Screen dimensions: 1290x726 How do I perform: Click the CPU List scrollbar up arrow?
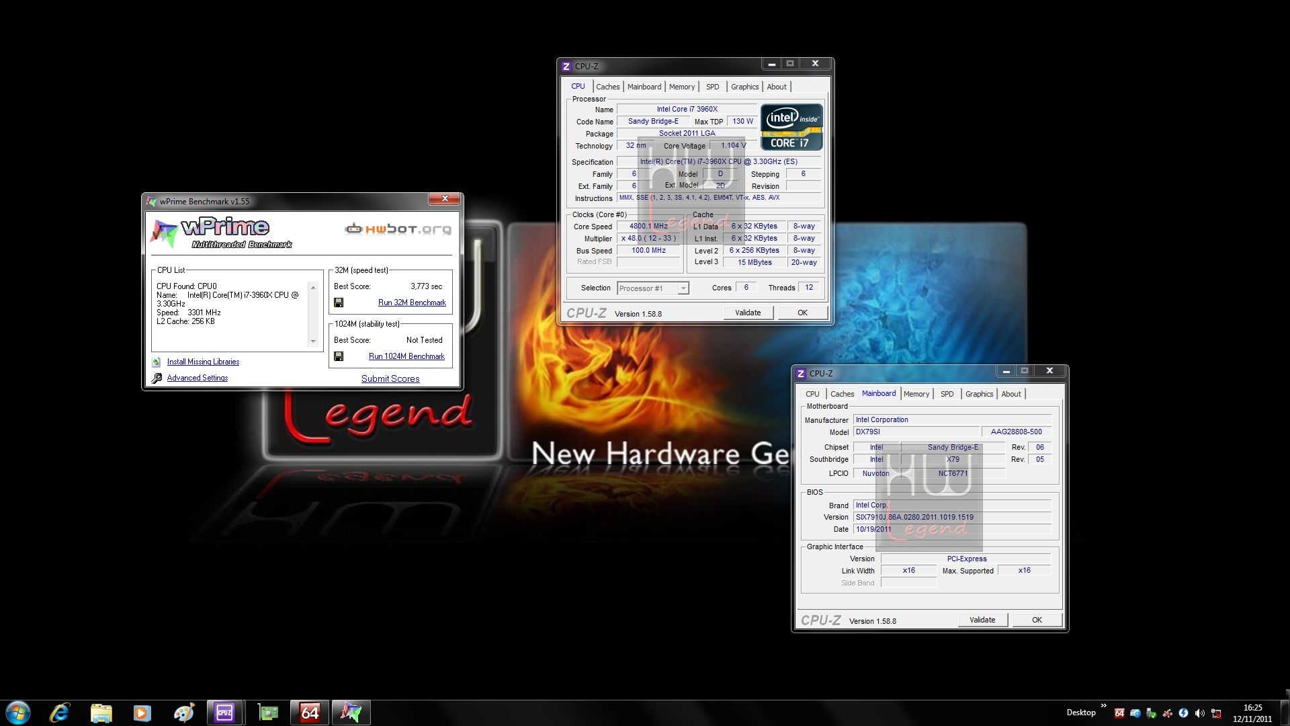tap(312, 287)
